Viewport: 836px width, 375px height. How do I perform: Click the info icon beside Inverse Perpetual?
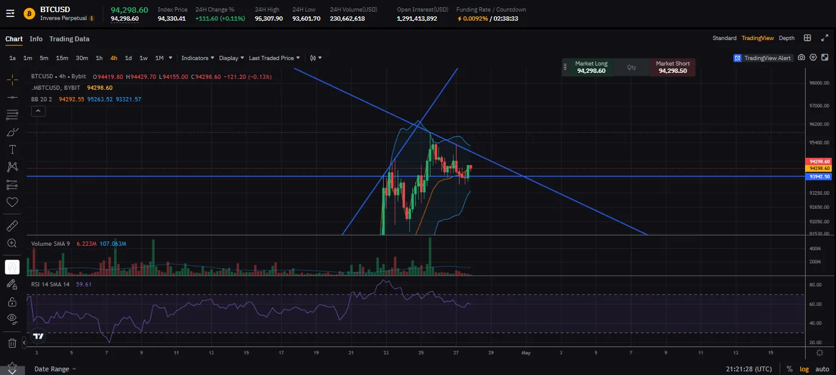click(92, 18)
